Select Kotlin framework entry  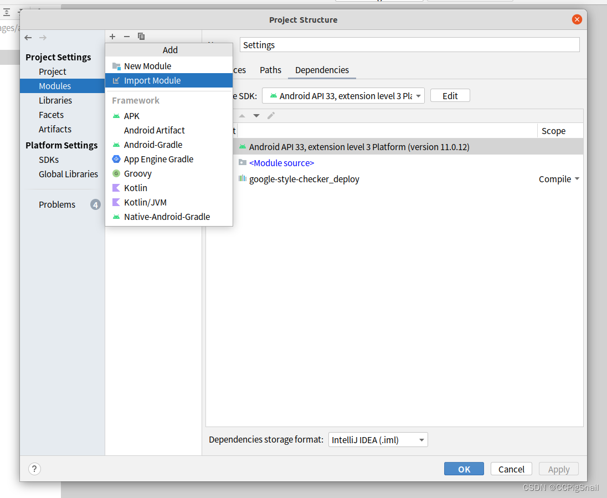coord(169,188)
